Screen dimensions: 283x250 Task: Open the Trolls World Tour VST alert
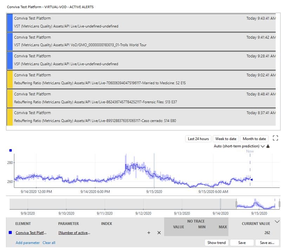(141, 41)
